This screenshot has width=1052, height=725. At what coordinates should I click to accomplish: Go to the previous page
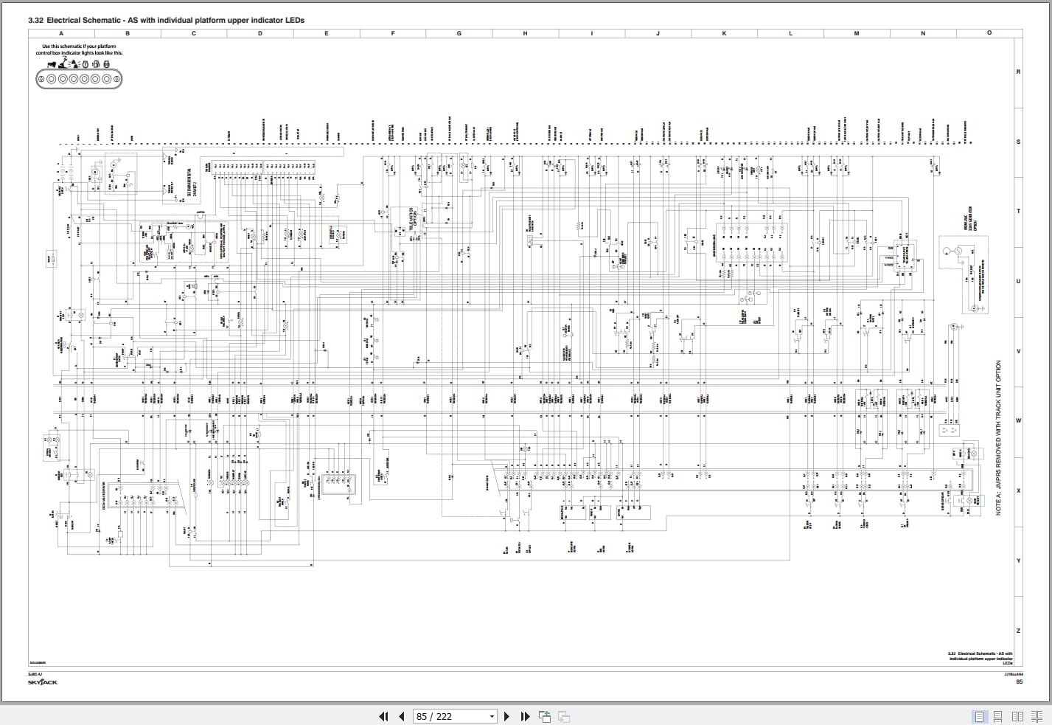click(402, 716)
